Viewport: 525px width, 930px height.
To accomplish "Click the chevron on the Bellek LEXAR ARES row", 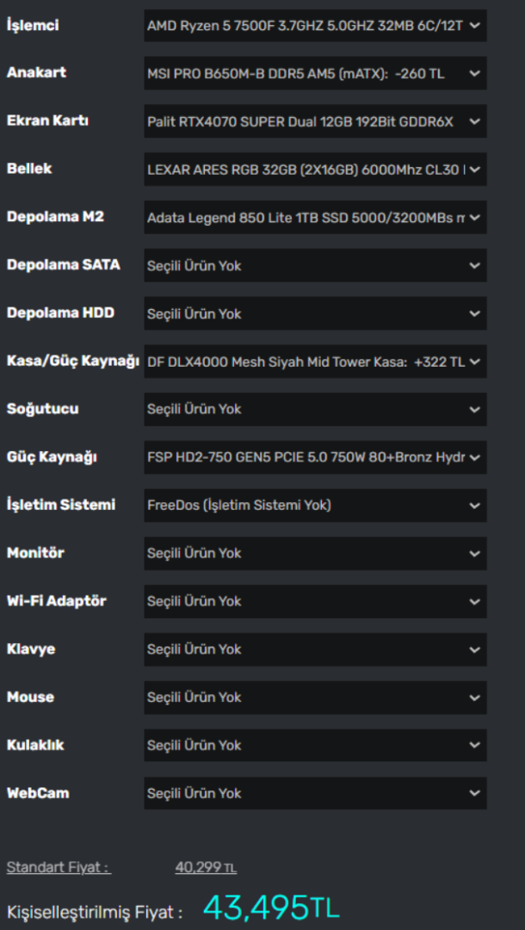I will 474,170.
